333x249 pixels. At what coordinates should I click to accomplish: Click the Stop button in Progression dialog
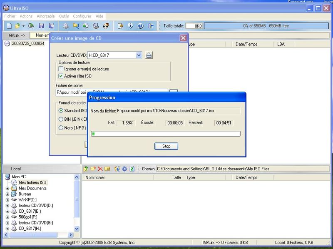166,146
